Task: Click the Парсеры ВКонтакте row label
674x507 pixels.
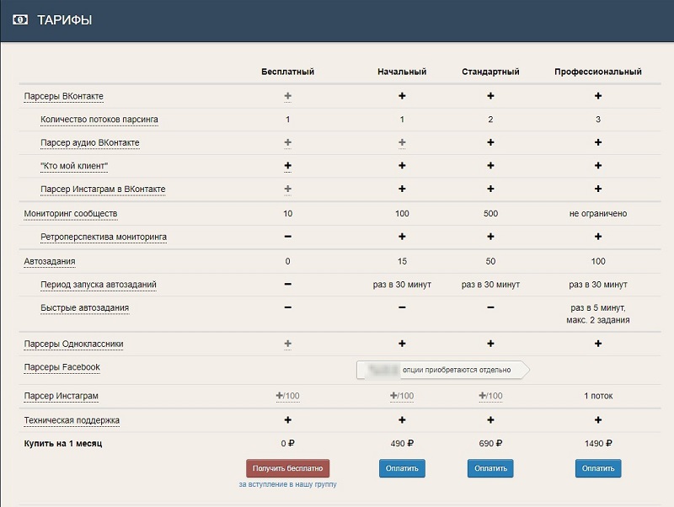Action: point(64,96)
